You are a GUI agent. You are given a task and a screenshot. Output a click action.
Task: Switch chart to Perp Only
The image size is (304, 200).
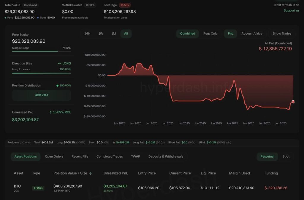[x=210, y=33]
